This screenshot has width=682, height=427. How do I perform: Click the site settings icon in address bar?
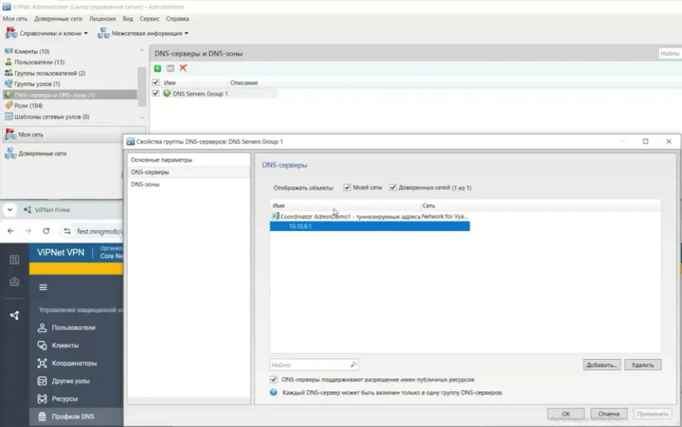pyautogui.click(x=67, y=231)
